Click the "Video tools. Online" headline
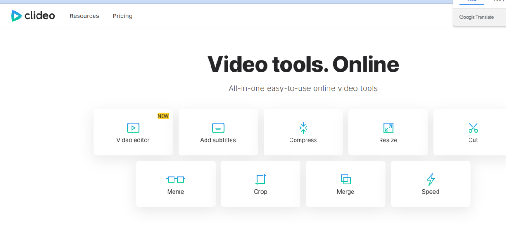Image resolution: width=506 pixels, height=230 pixels. click(x=303, y=64)
